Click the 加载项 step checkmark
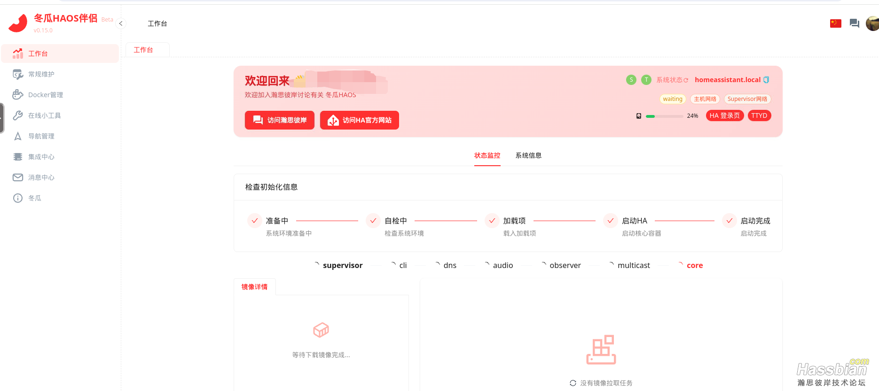This screenshot has width=879, height=391. pos(492,221)
